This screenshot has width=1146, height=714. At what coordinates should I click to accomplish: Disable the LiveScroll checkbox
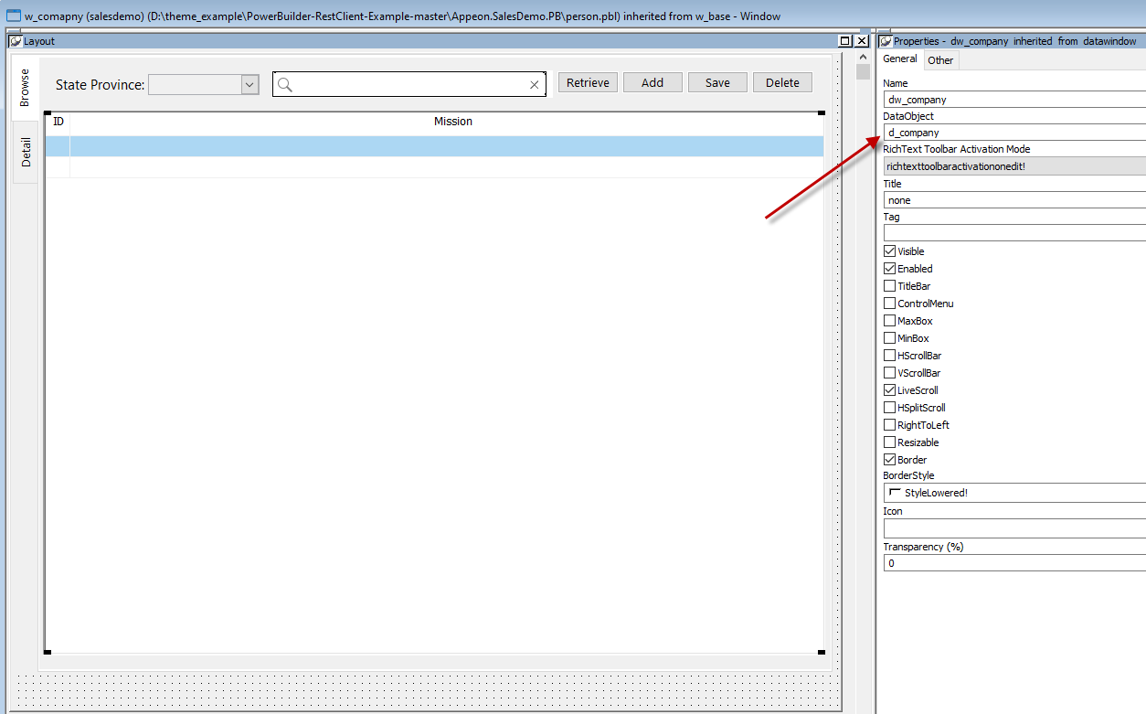point(890,390)
